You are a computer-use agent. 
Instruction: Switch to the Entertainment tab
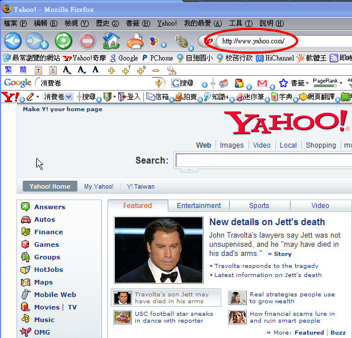pos(198,206)
